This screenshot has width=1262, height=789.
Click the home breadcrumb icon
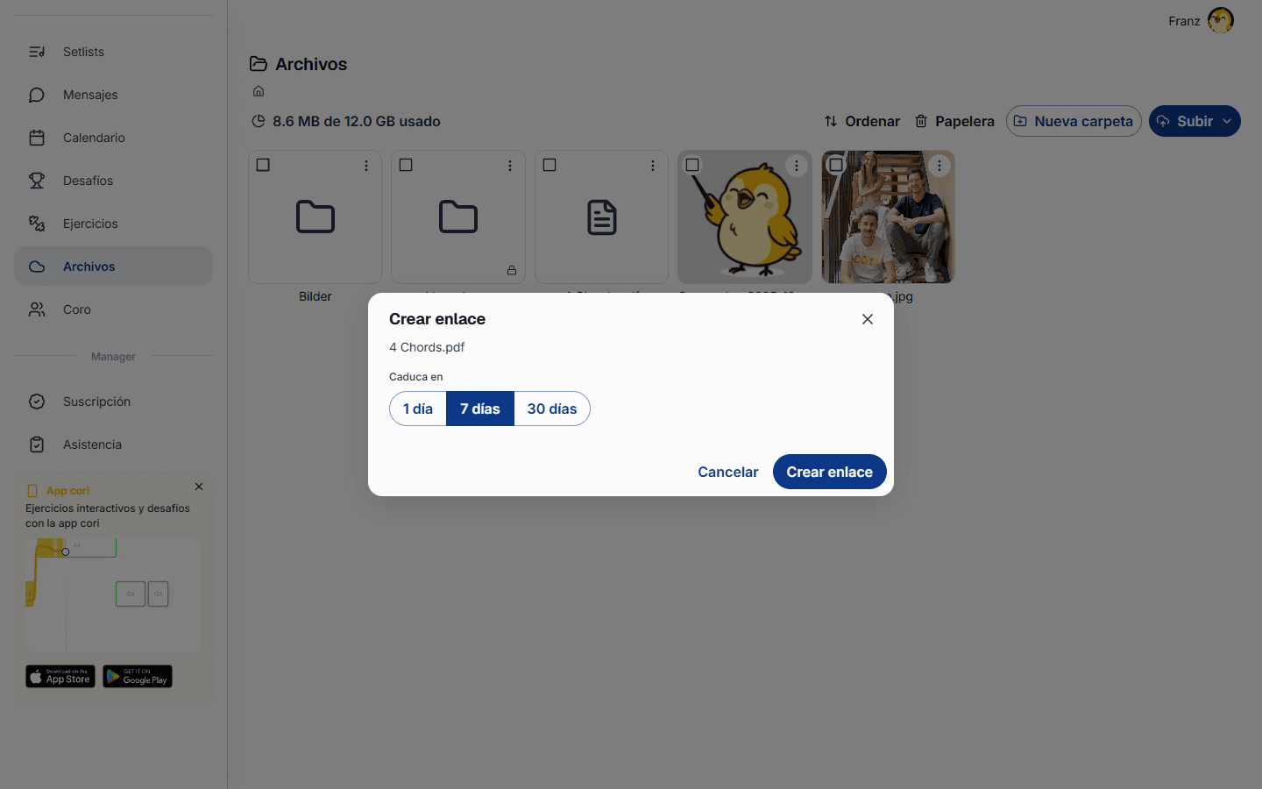pyautogui.click(x=259, y=91)
